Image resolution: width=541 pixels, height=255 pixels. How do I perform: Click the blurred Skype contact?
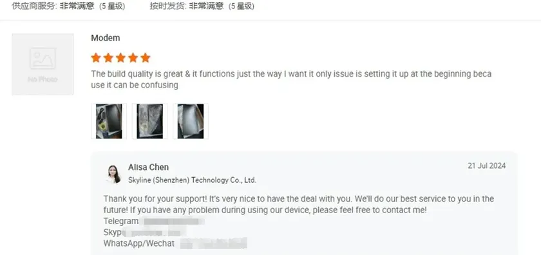click(x=155, y=232)
